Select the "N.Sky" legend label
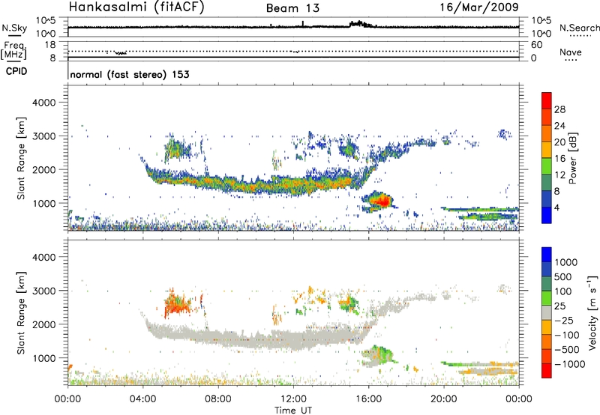The width and height of the screenshot is (600, 415). point(14,28)
